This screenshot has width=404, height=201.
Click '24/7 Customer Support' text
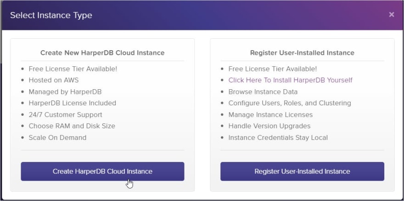tap(66, 115)
